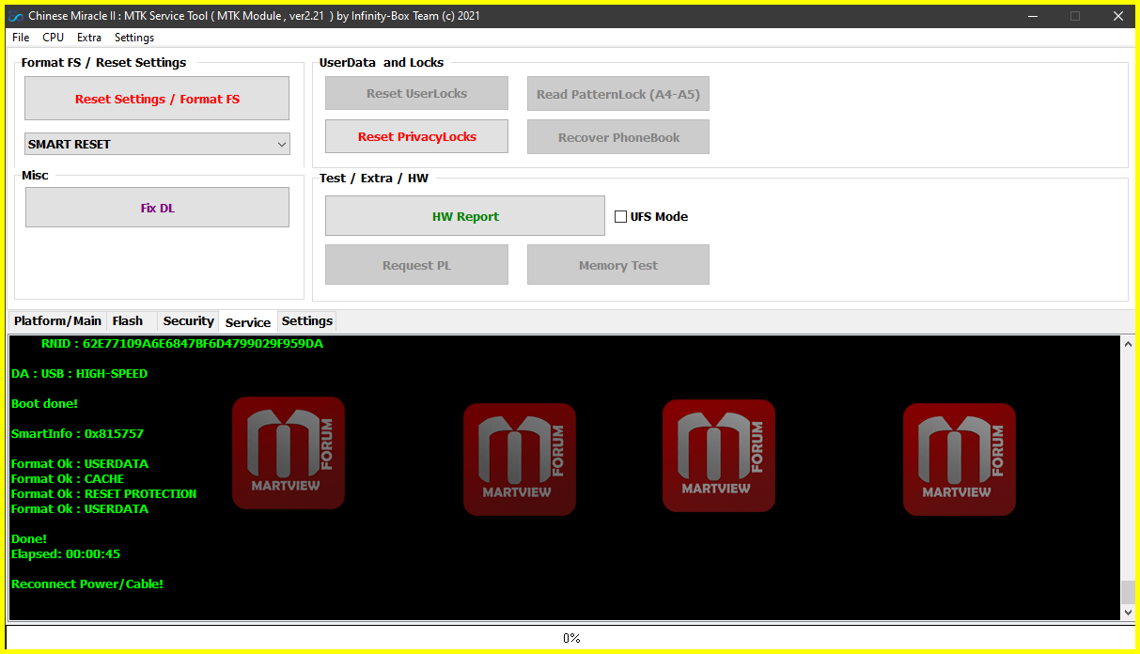Viewport: 1140px width, 654px height.
Task: Click Read PatternLock (A4-A5) button
Action: pyautogui.click(x=618, y=94)
